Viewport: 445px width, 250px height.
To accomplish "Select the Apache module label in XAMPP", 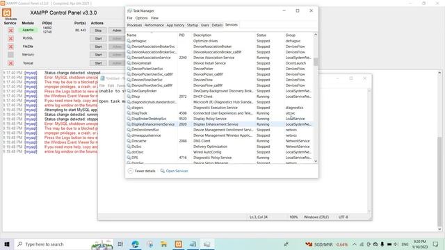I will tap(28, 30).
